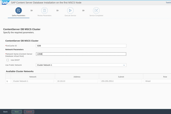Click the Network Parameters heading

pos(14,49)
